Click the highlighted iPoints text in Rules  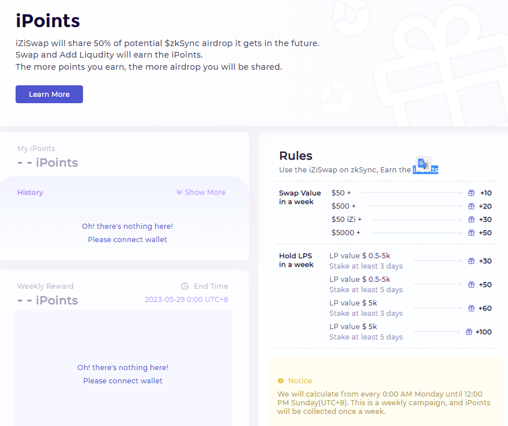(x=426, y=169)
